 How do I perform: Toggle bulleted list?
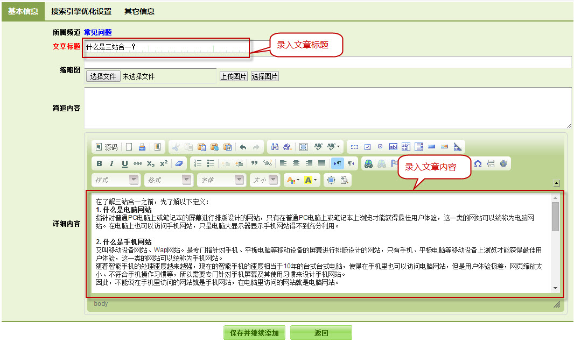point(211,163)
